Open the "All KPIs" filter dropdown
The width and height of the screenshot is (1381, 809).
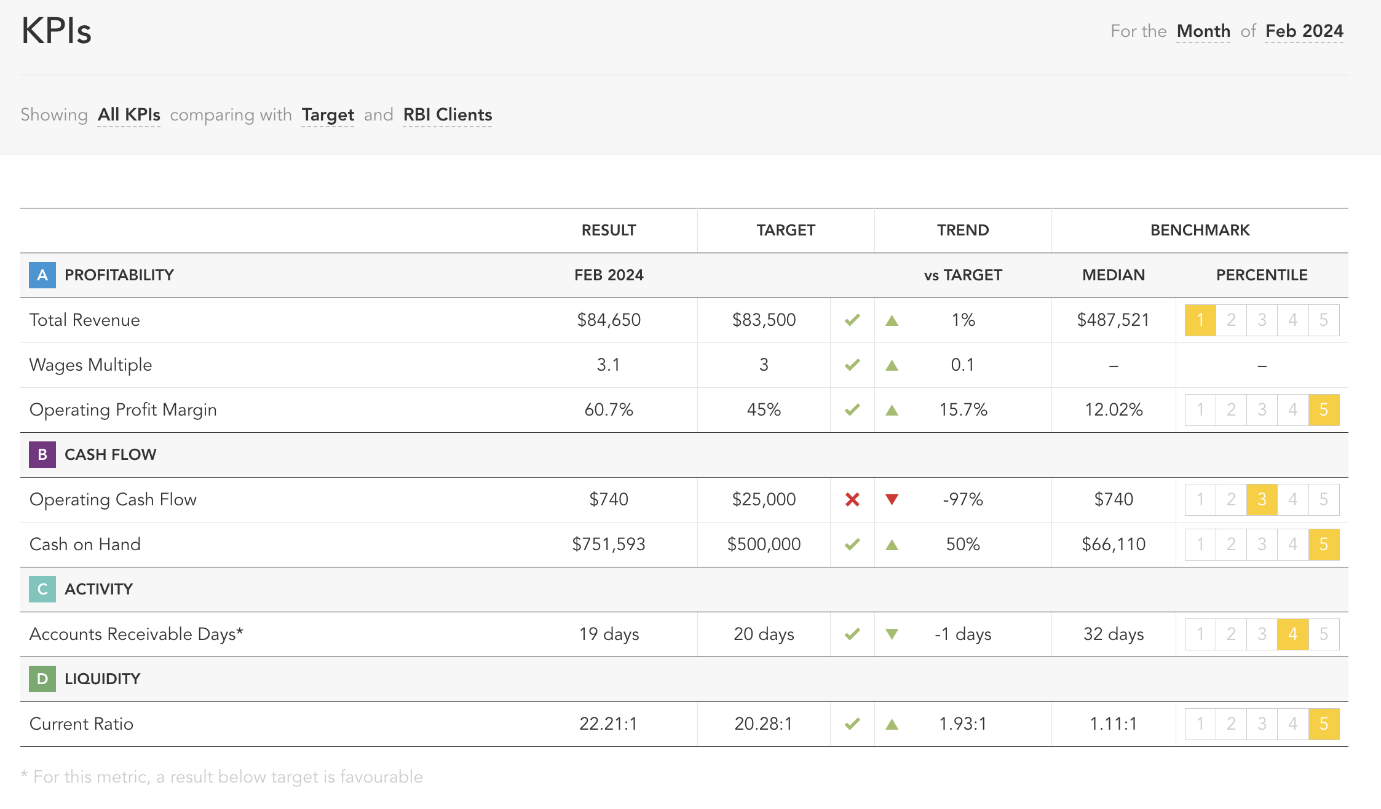coord(129,114)
